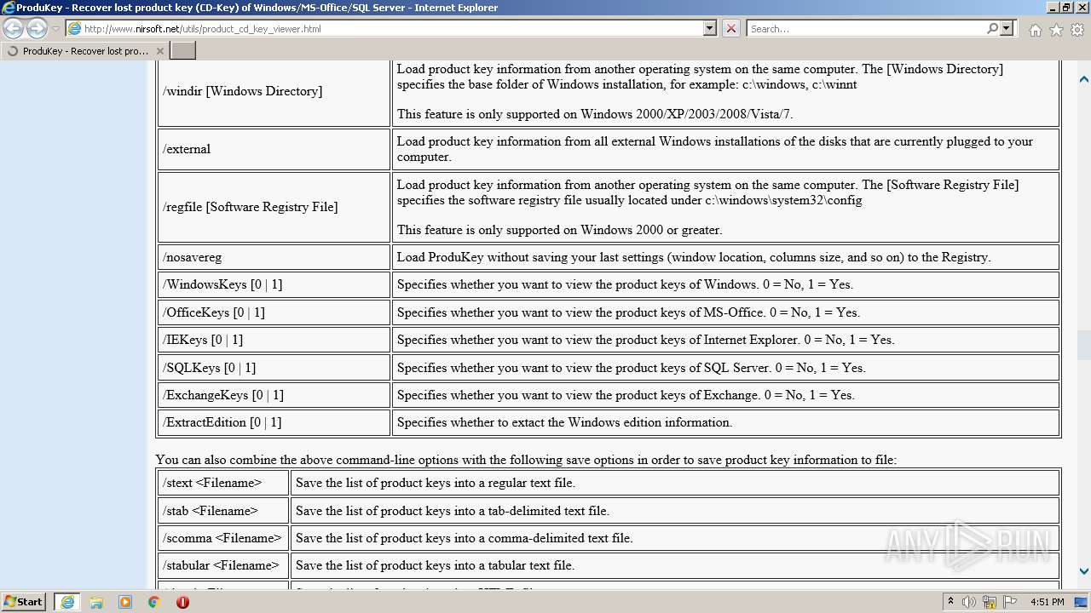Click 'You can also combine' paragraph

pyautogui.click(x=526, y=460)
